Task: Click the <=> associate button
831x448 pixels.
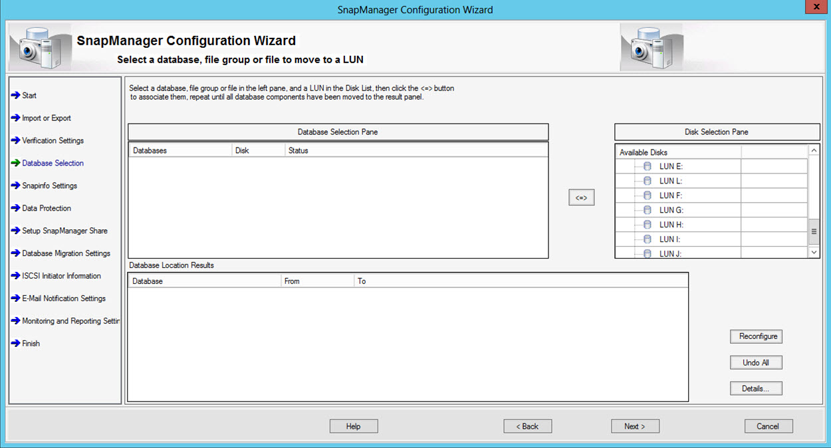Action: pyautogui.click(x=582, y=198)
